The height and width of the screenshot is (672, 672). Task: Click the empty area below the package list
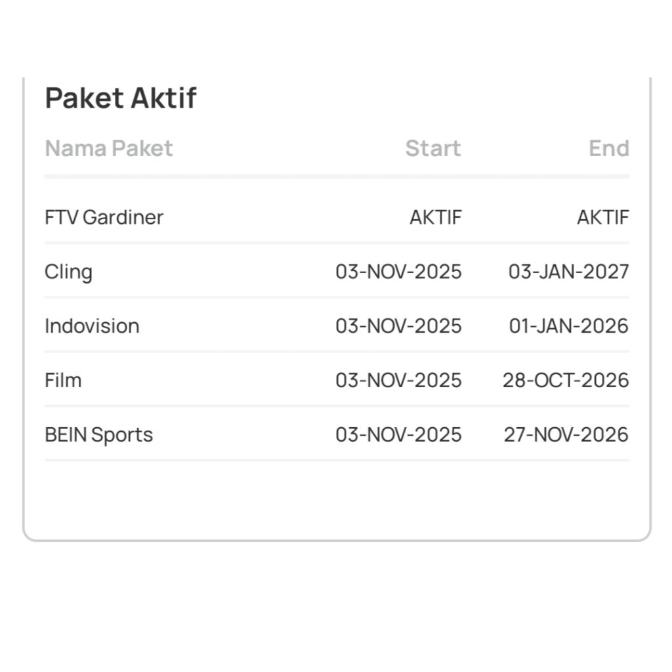tap(336, 499)
